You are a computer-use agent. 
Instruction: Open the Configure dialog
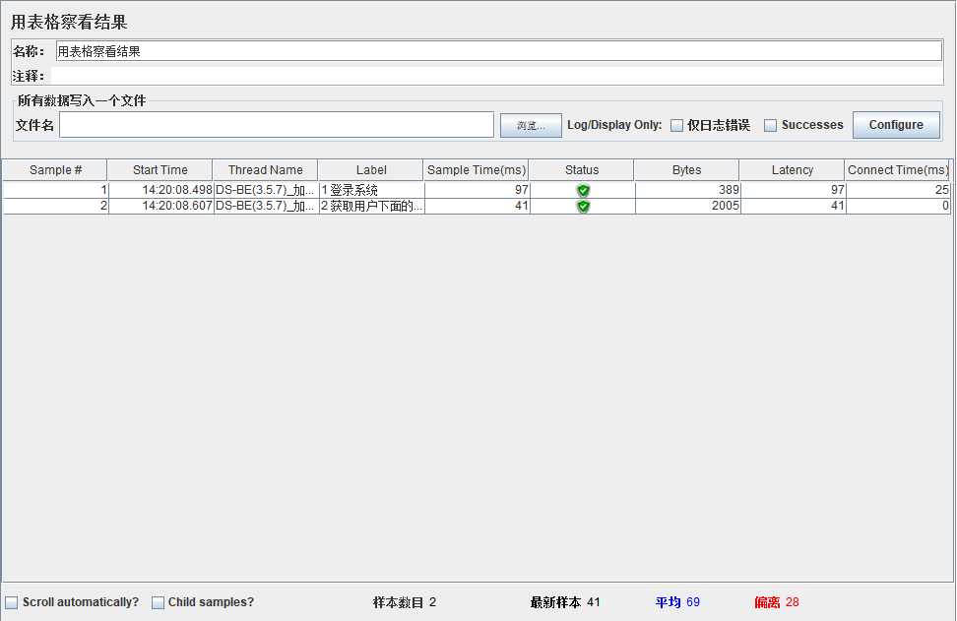(896, 125)
